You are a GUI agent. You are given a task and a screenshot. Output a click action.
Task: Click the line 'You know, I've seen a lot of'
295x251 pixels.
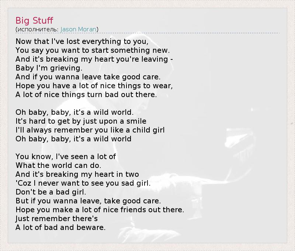click(66, 157)
